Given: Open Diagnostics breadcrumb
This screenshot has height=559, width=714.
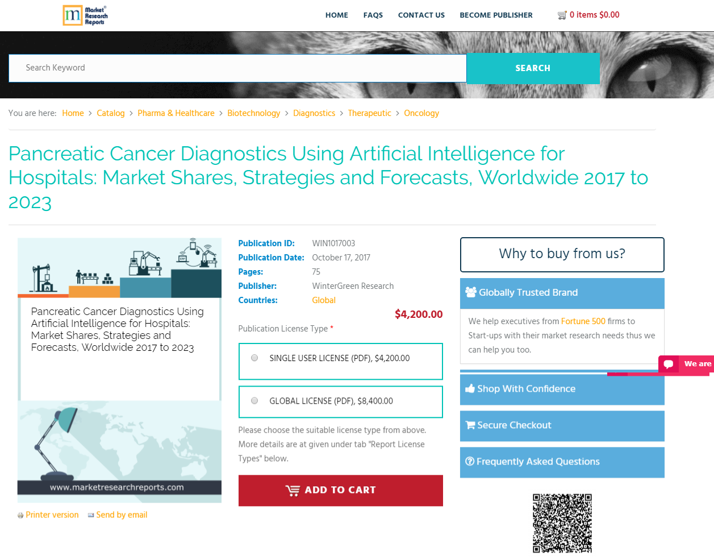Looking at the screenshot, I should [314, 113].
